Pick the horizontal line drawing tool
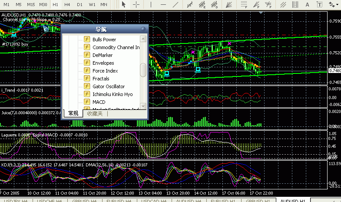Viewport: 341px width, 202px height. [x=162, y=4]
